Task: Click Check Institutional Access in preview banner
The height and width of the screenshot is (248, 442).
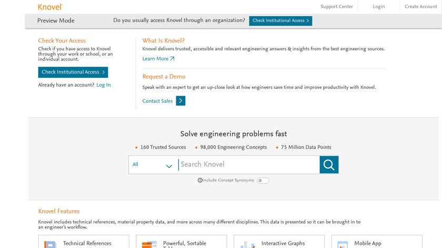Action: coord(280,21)
